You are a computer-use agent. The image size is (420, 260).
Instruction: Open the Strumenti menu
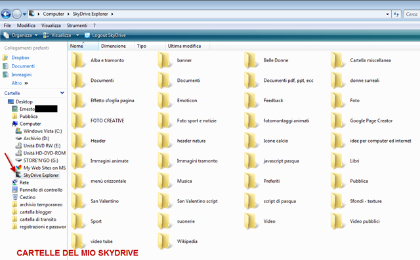(x=77, y=26)
